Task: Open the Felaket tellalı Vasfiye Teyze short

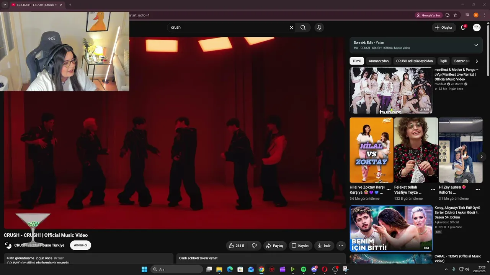Action: (x=416, y=150)
